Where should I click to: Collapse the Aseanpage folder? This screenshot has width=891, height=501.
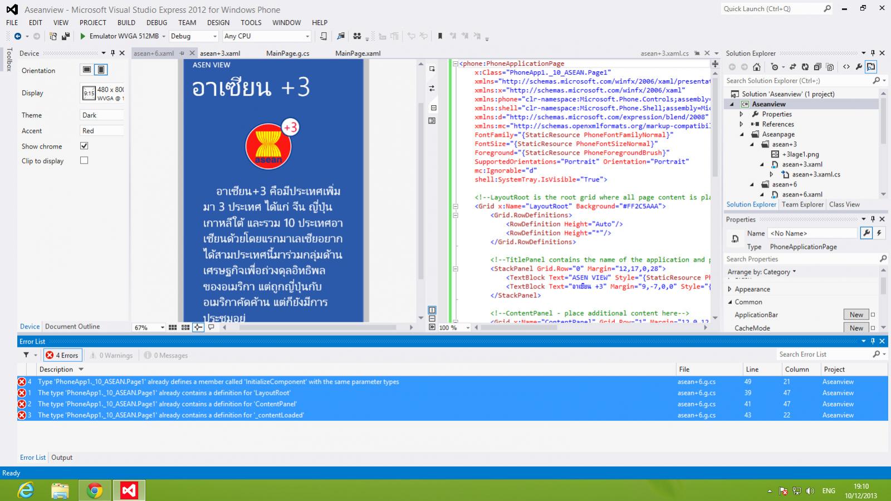(x=742, y=134)
